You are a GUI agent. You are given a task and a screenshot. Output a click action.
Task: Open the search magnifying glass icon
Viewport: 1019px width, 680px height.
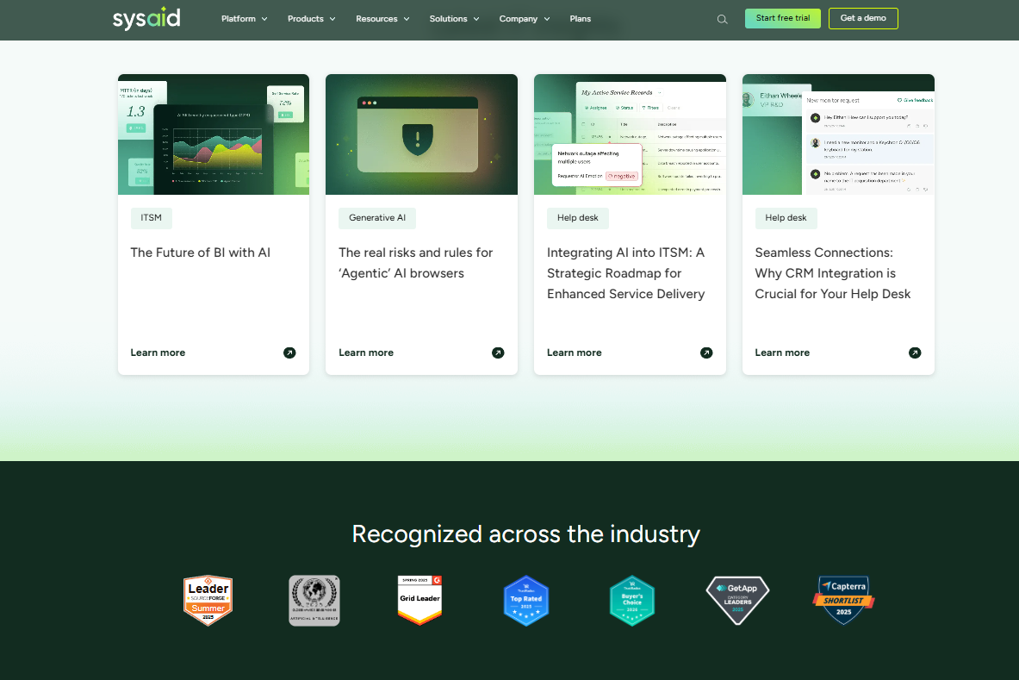722,18
